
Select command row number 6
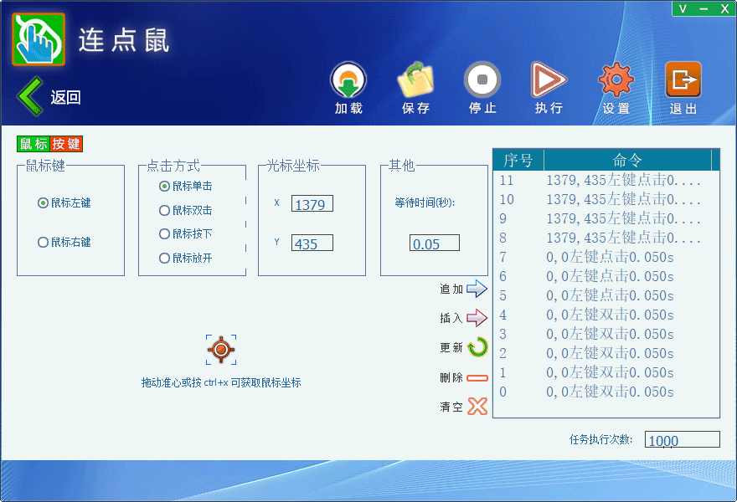coord(606,277)
